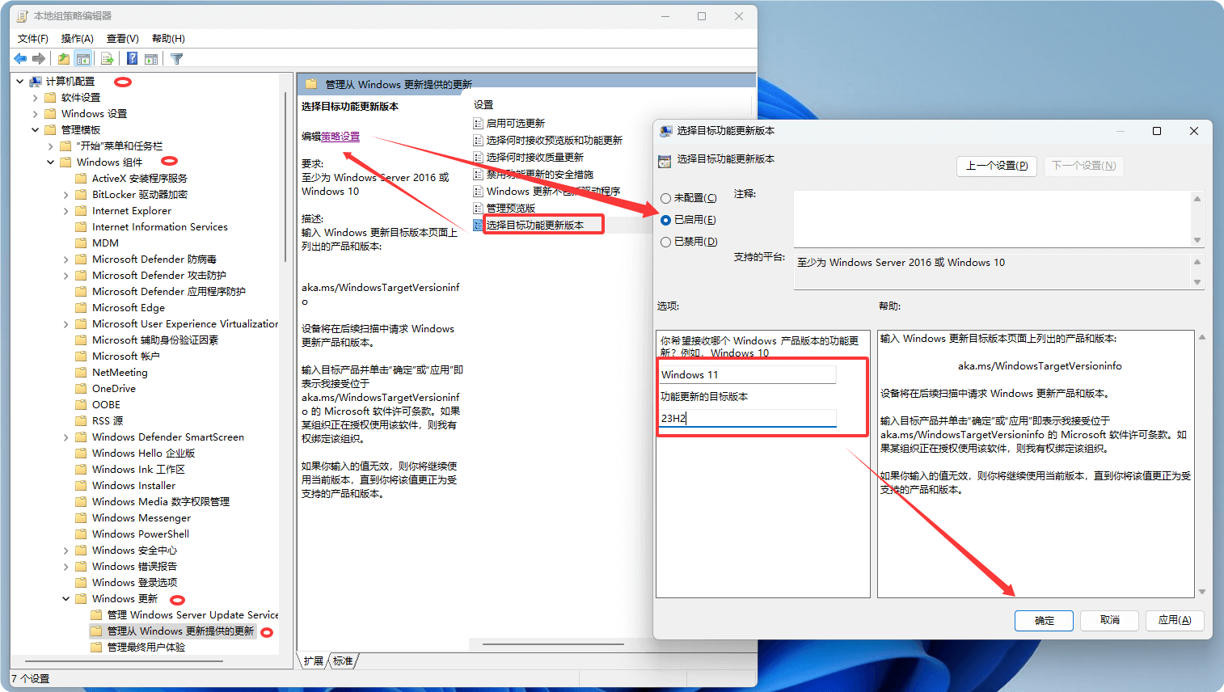This screenshot has width=1224, height=692.
Task: Click the folder icon for OOBE
Action: (x=81, y=404)
